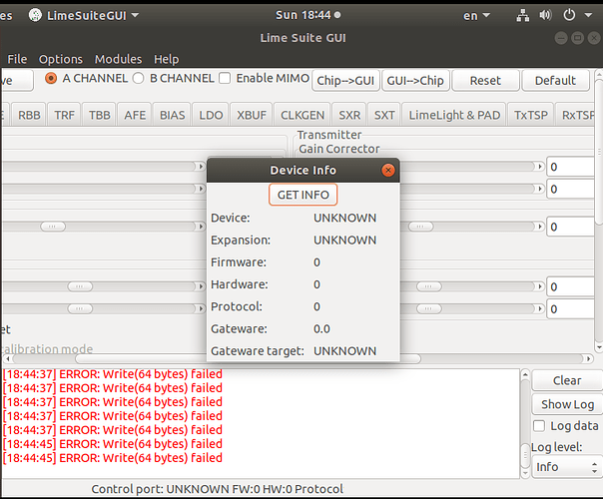Clear the error log with Clear button

(x=567, y=380)
